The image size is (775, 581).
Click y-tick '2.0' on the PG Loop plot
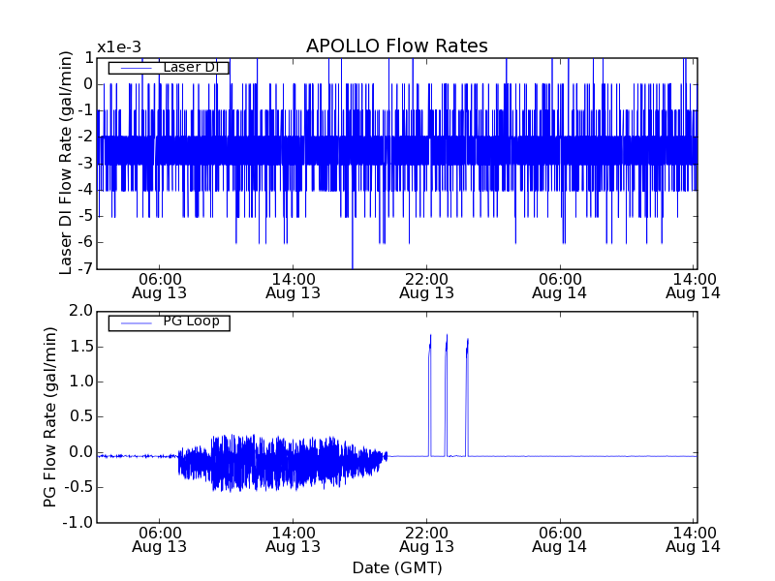[x=81, y=311]
